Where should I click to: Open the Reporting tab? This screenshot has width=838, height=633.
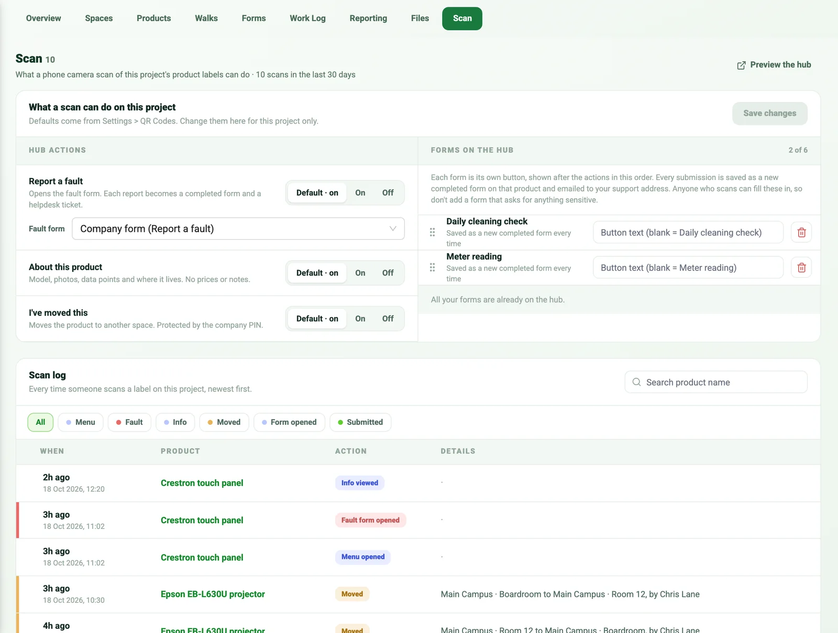368,18
